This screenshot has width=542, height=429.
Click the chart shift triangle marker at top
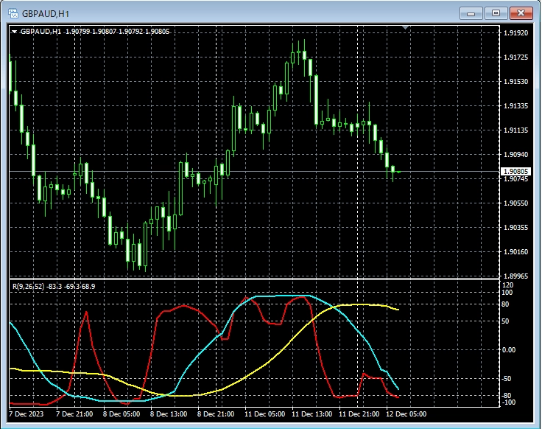click(404, 28)
